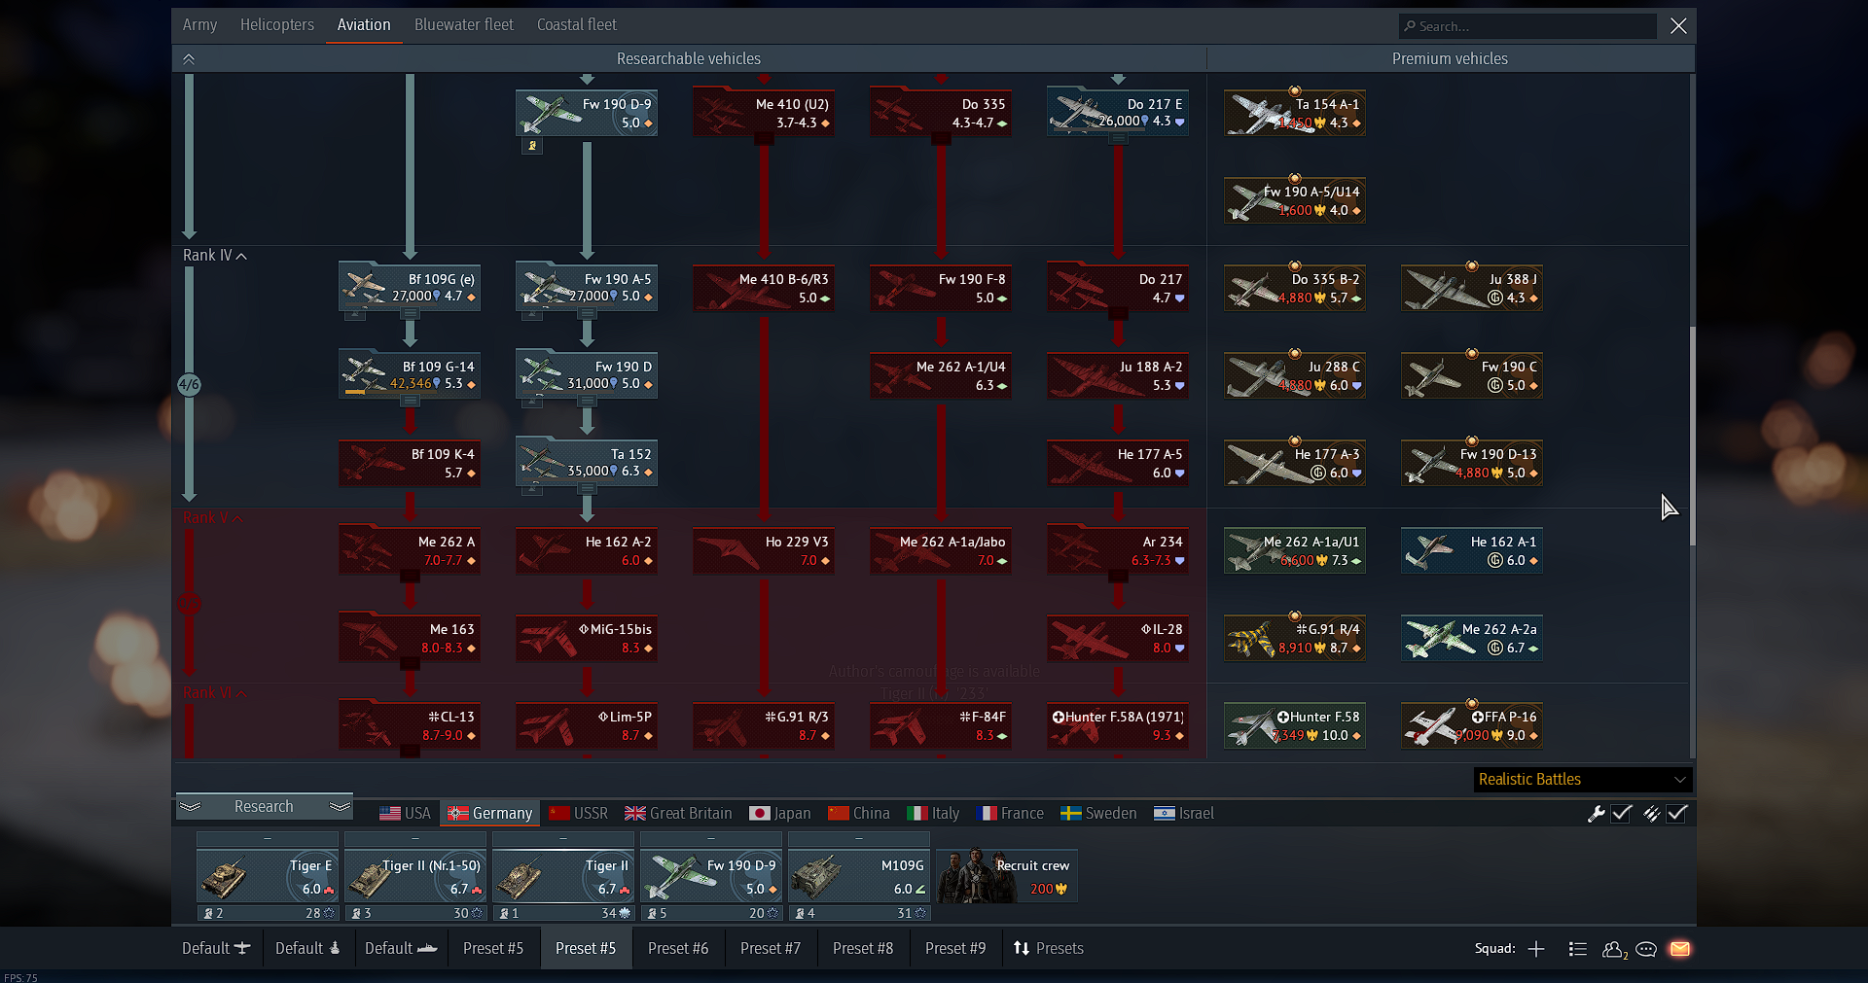1868x983 pixels.
Task: Open the Realistic Battles mode dropdown
Action: [x=1582, y=780]
